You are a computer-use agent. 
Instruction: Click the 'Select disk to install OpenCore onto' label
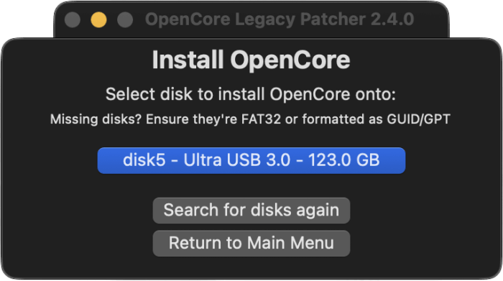pos(251,94)
